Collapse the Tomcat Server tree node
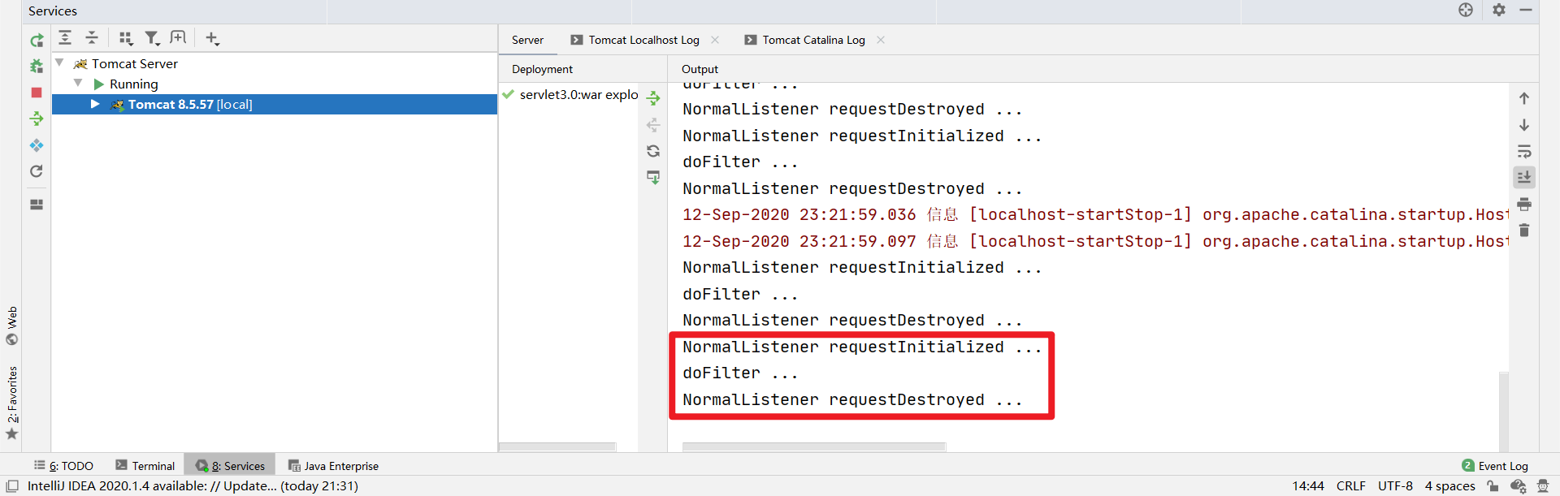 pyautogui.click(x=59, y=63)
